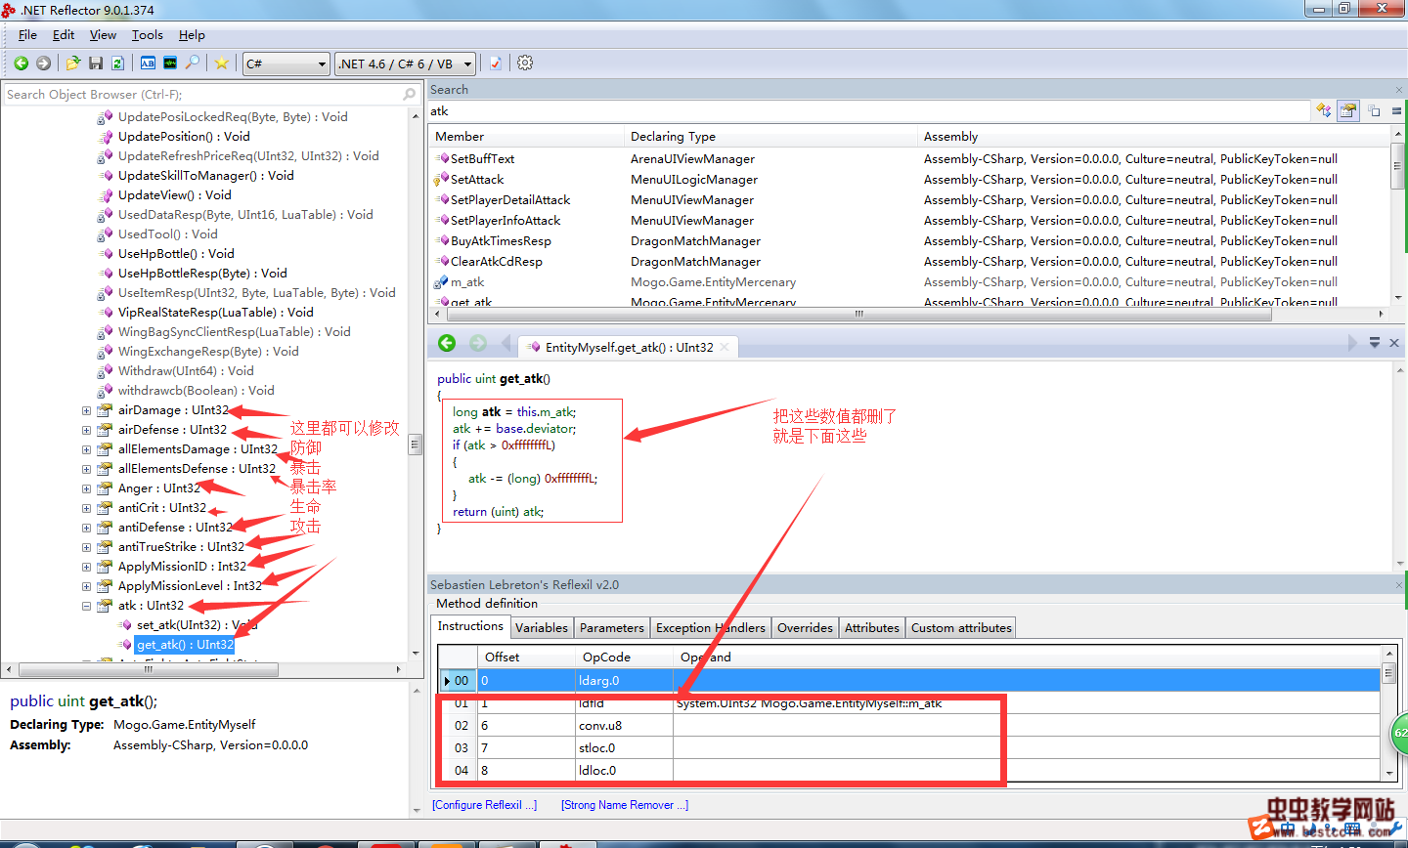Viewport: 1408px width, 848px height.
Task: Expand the allElementsDamage : UInt32 node
Action: coord(86,449)
